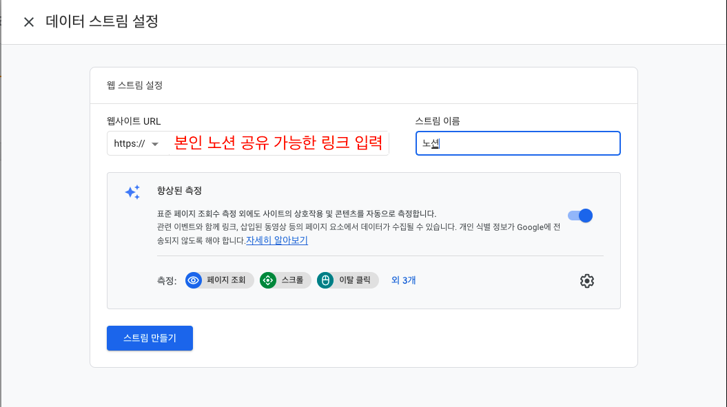
Task: Click the 측정: label
Action: (x=167, y=280)
